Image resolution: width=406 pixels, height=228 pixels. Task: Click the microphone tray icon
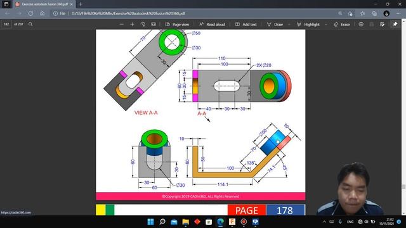340,222
